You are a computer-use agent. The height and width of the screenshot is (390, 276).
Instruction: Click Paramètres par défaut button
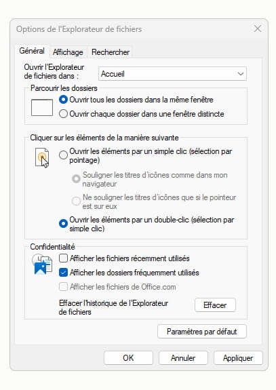click(202, 332)
